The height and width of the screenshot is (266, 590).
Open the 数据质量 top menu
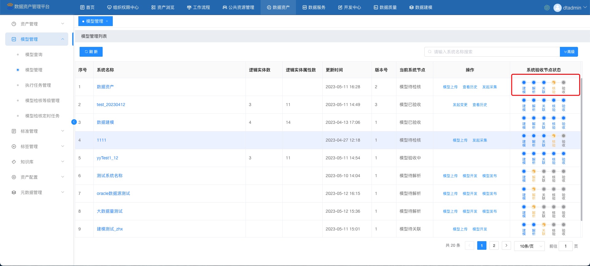click(x=385, y=7)
